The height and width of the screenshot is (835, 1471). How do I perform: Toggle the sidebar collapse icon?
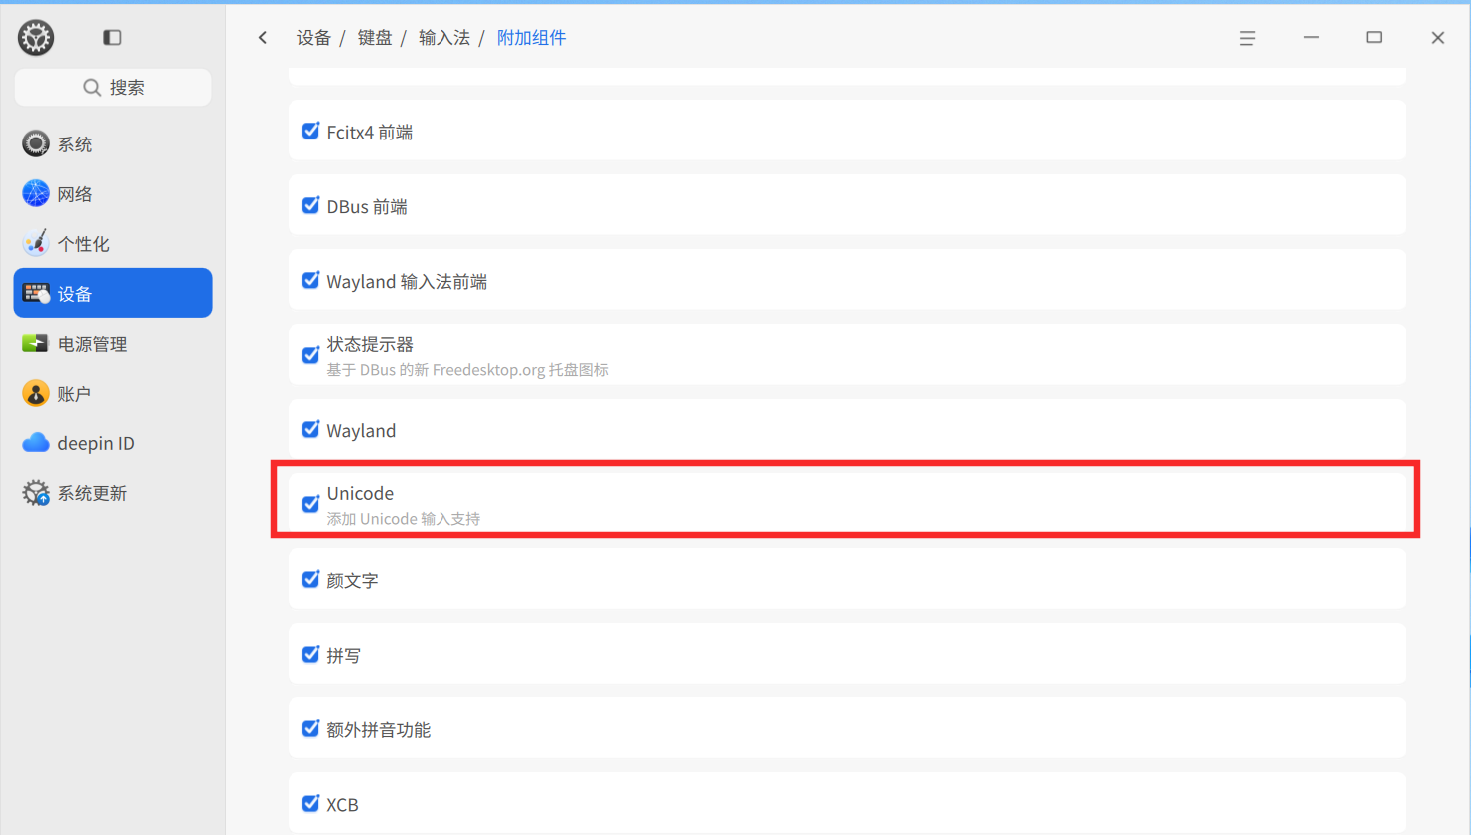112,38
